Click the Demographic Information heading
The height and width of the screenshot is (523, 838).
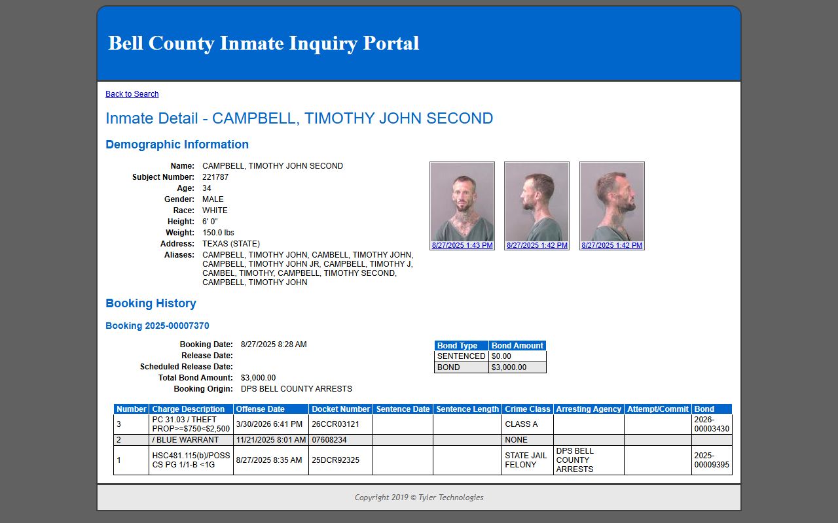tap(177, 144)
